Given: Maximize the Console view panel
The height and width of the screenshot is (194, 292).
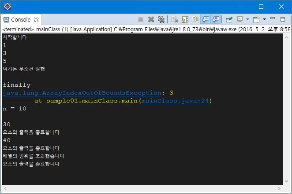Looking at the screenshot, I should (x=283, y=19).
